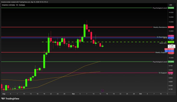
Task: Click the magenta 9.200 price tag
Action: [170, 73]
